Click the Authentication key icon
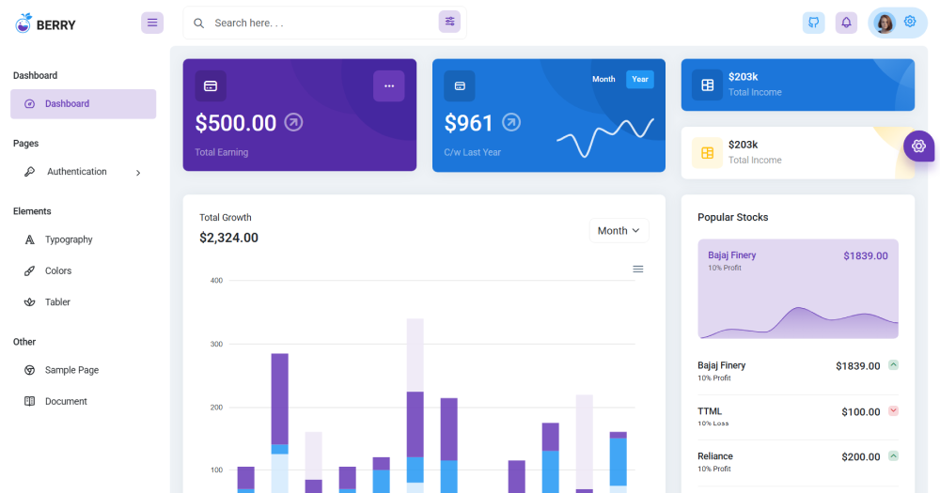The width and height of the screenshot is (940, 493). tap(29, 172)
